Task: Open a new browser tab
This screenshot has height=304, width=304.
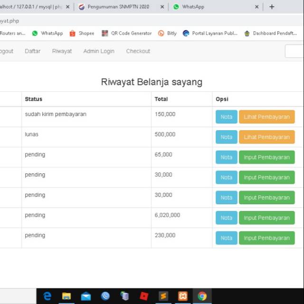Action: (272, 7)
